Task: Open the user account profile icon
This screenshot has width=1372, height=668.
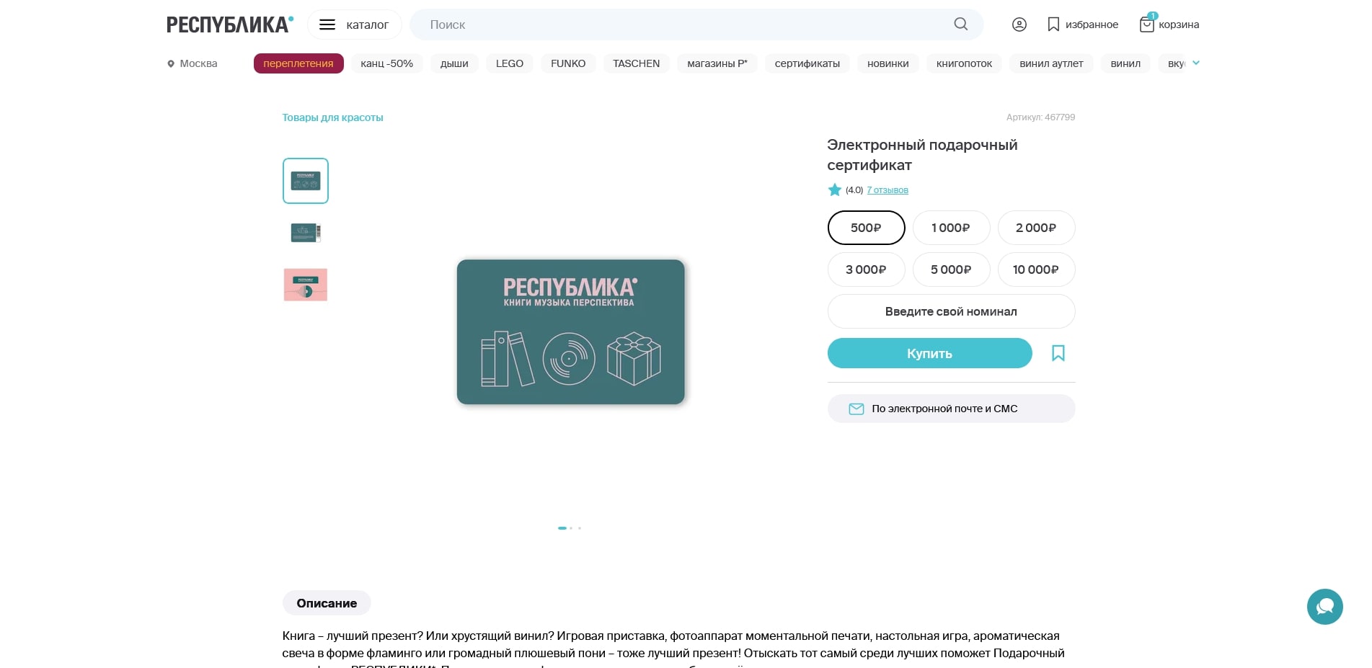Action: click(1019, 25)
